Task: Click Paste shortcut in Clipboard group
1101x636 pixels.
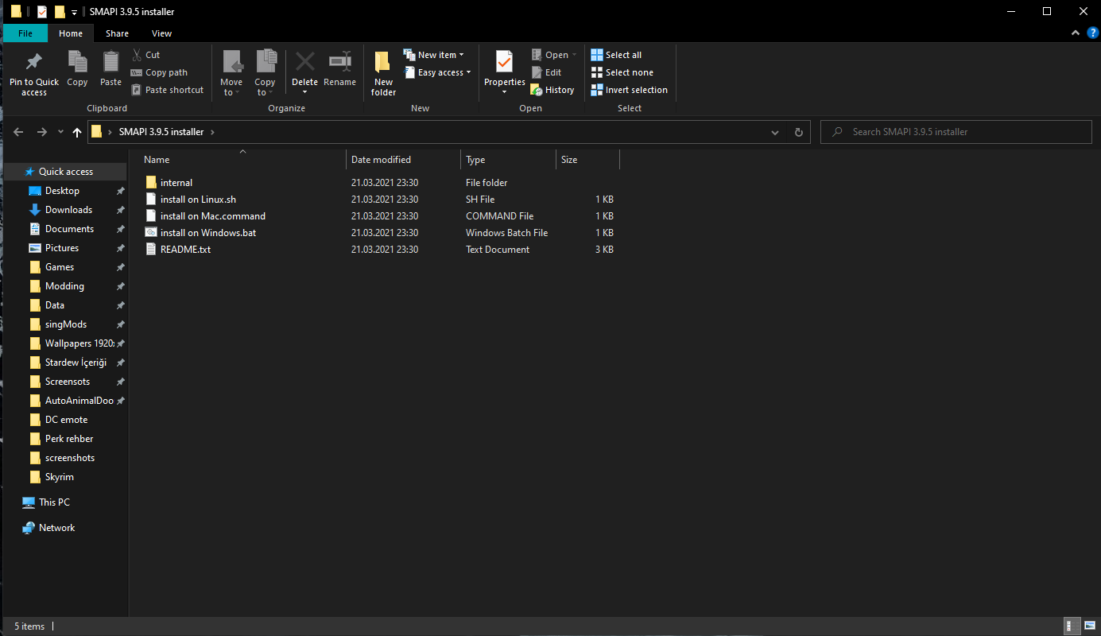Action: (x=167, y=90)
